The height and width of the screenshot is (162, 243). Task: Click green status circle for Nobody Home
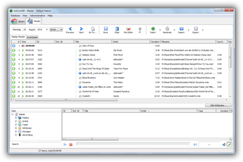pyautogui.click(x=14, y=55)
